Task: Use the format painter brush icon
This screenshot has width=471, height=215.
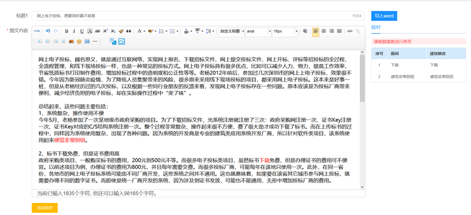Action: [x=121, y=31]
